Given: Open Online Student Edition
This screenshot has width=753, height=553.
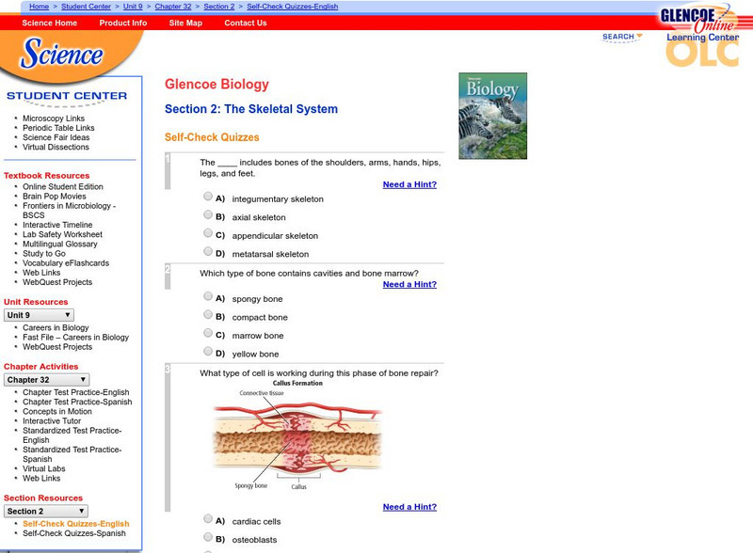Looking at the screenshot, I should click(63, 186).
